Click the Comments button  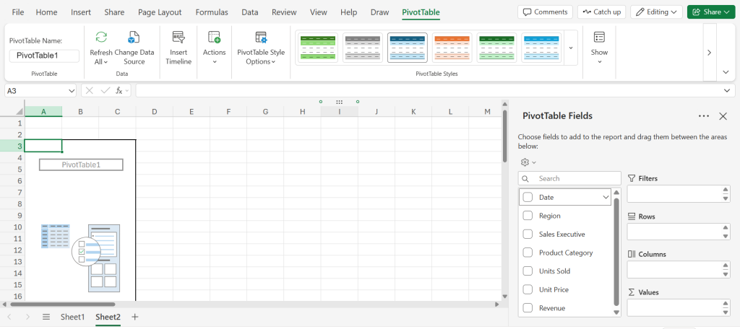545,12
